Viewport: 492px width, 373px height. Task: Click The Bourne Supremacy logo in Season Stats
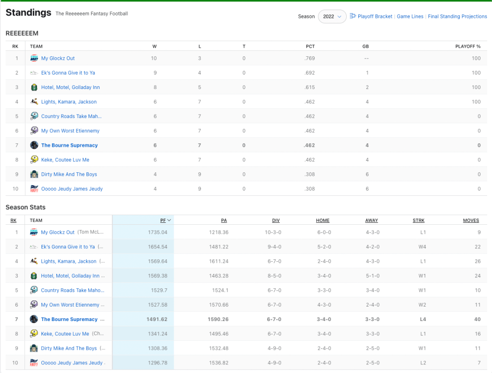[x=34, y=319]
